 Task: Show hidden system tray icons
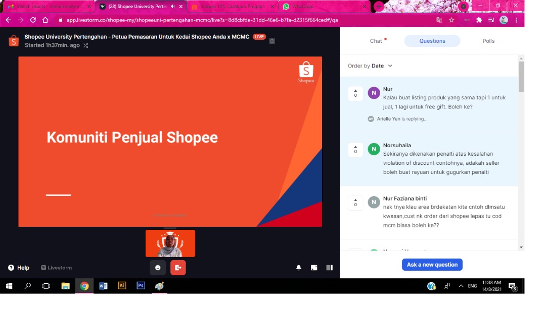[461, 286]
